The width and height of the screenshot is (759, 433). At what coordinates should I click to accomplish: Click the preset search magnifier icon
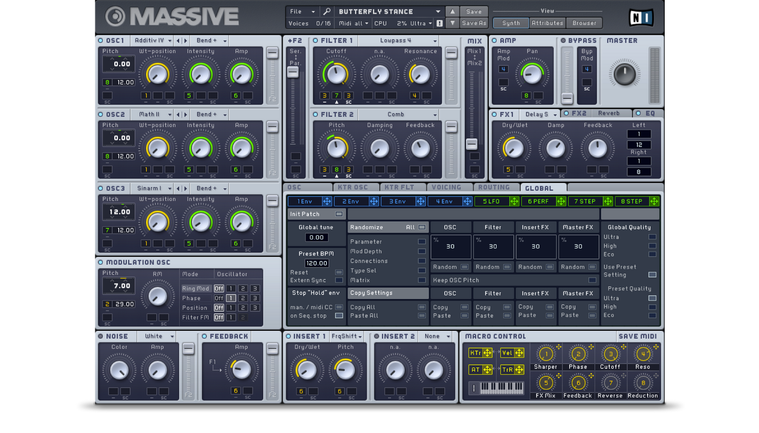tap(327, 11)
